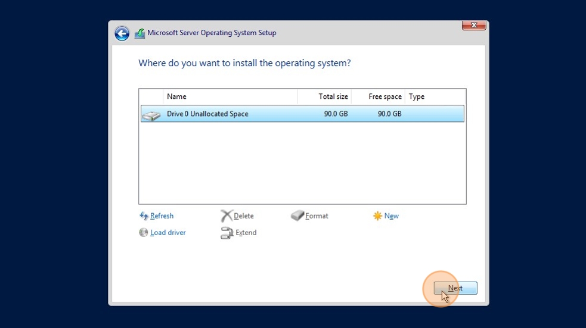Click the New starburst icon
The image size is (586, 328).
[x=377, y=215]
